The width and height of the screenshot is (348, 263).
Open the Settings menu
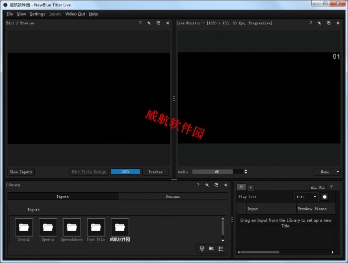point(37,14)
